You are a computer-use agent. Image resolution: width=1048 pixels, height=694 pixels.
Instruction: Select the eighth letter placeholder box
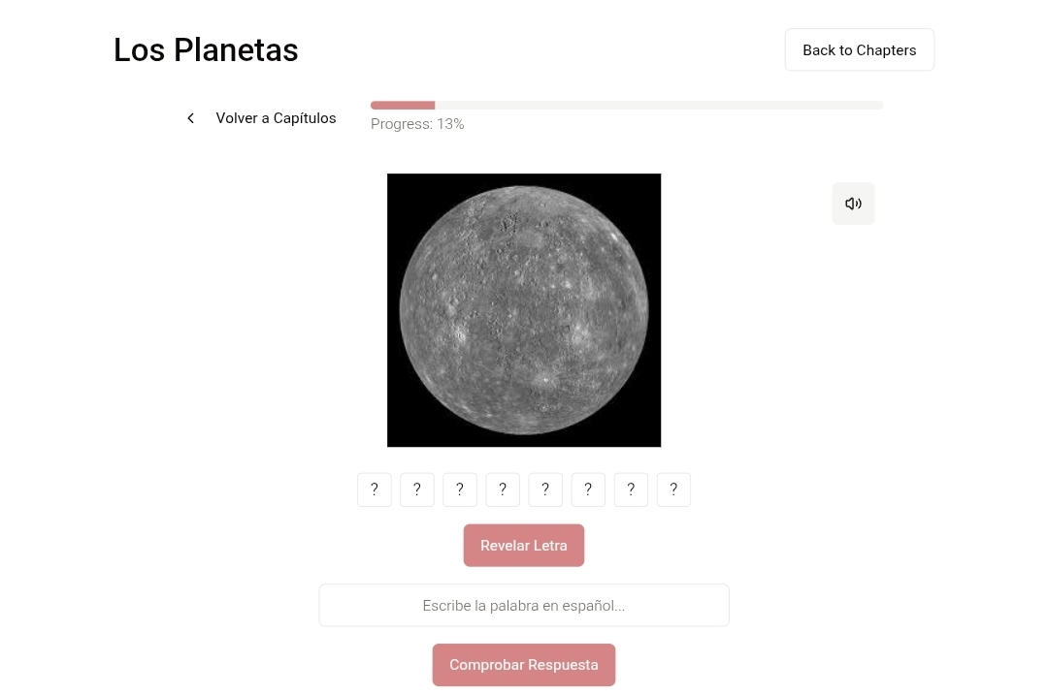click(673, 489)
